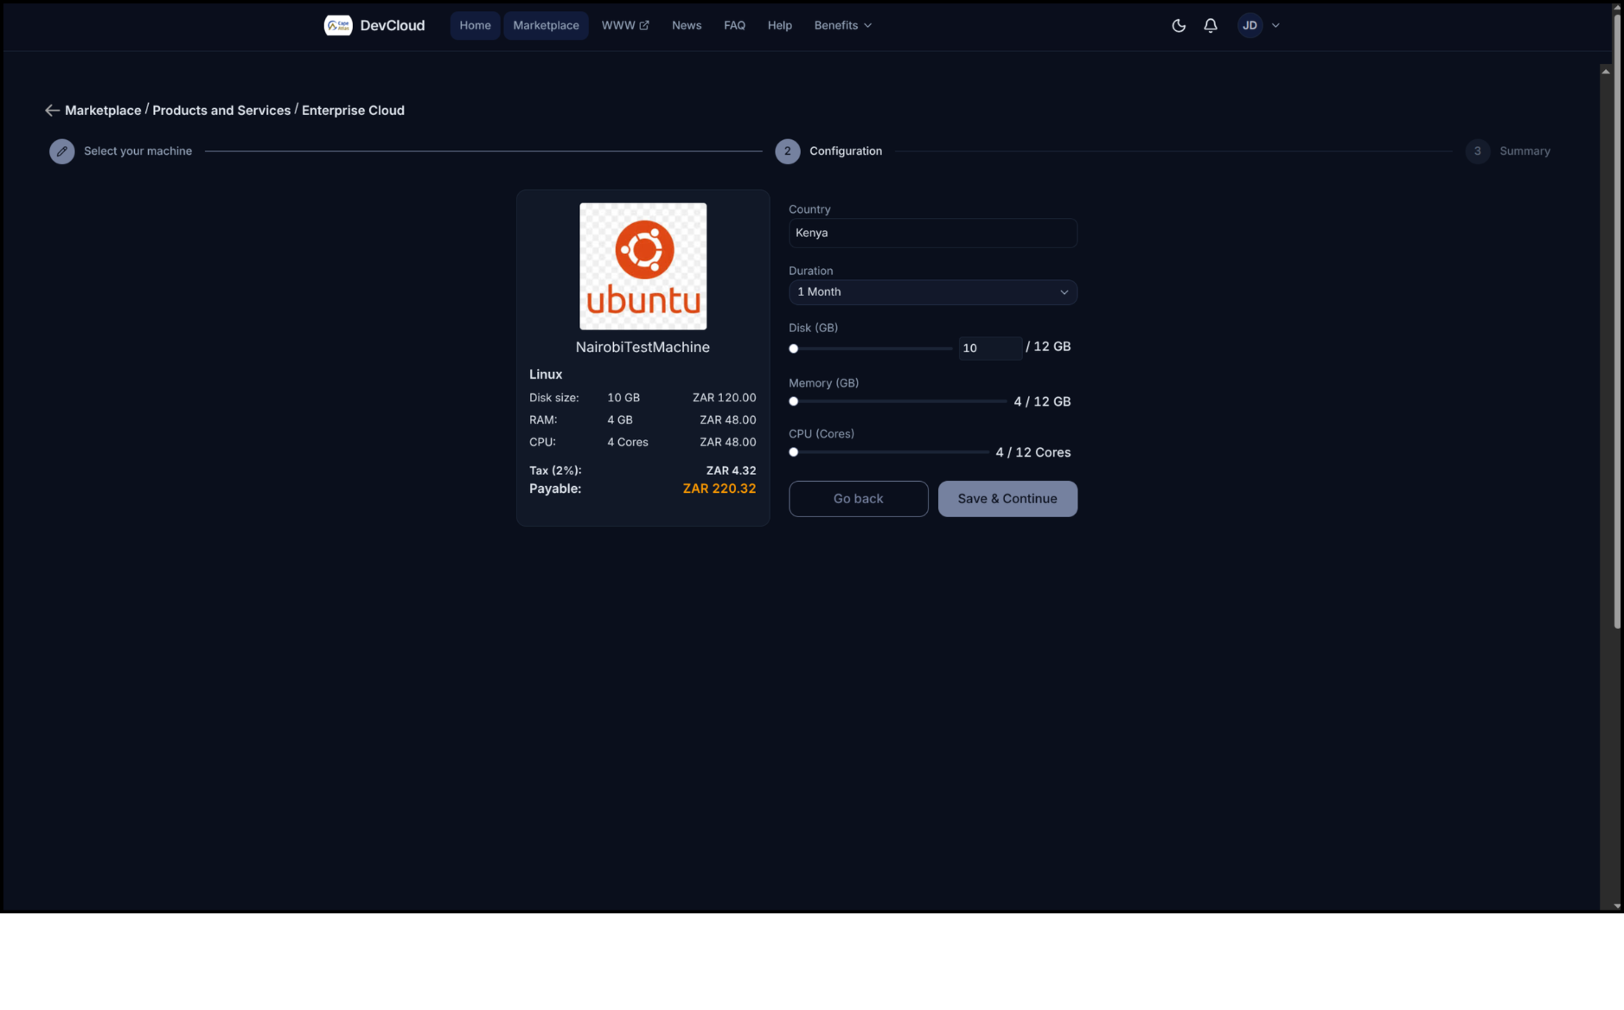Click the Country input field
1624x1010 pixels.
tap(932, 233)
